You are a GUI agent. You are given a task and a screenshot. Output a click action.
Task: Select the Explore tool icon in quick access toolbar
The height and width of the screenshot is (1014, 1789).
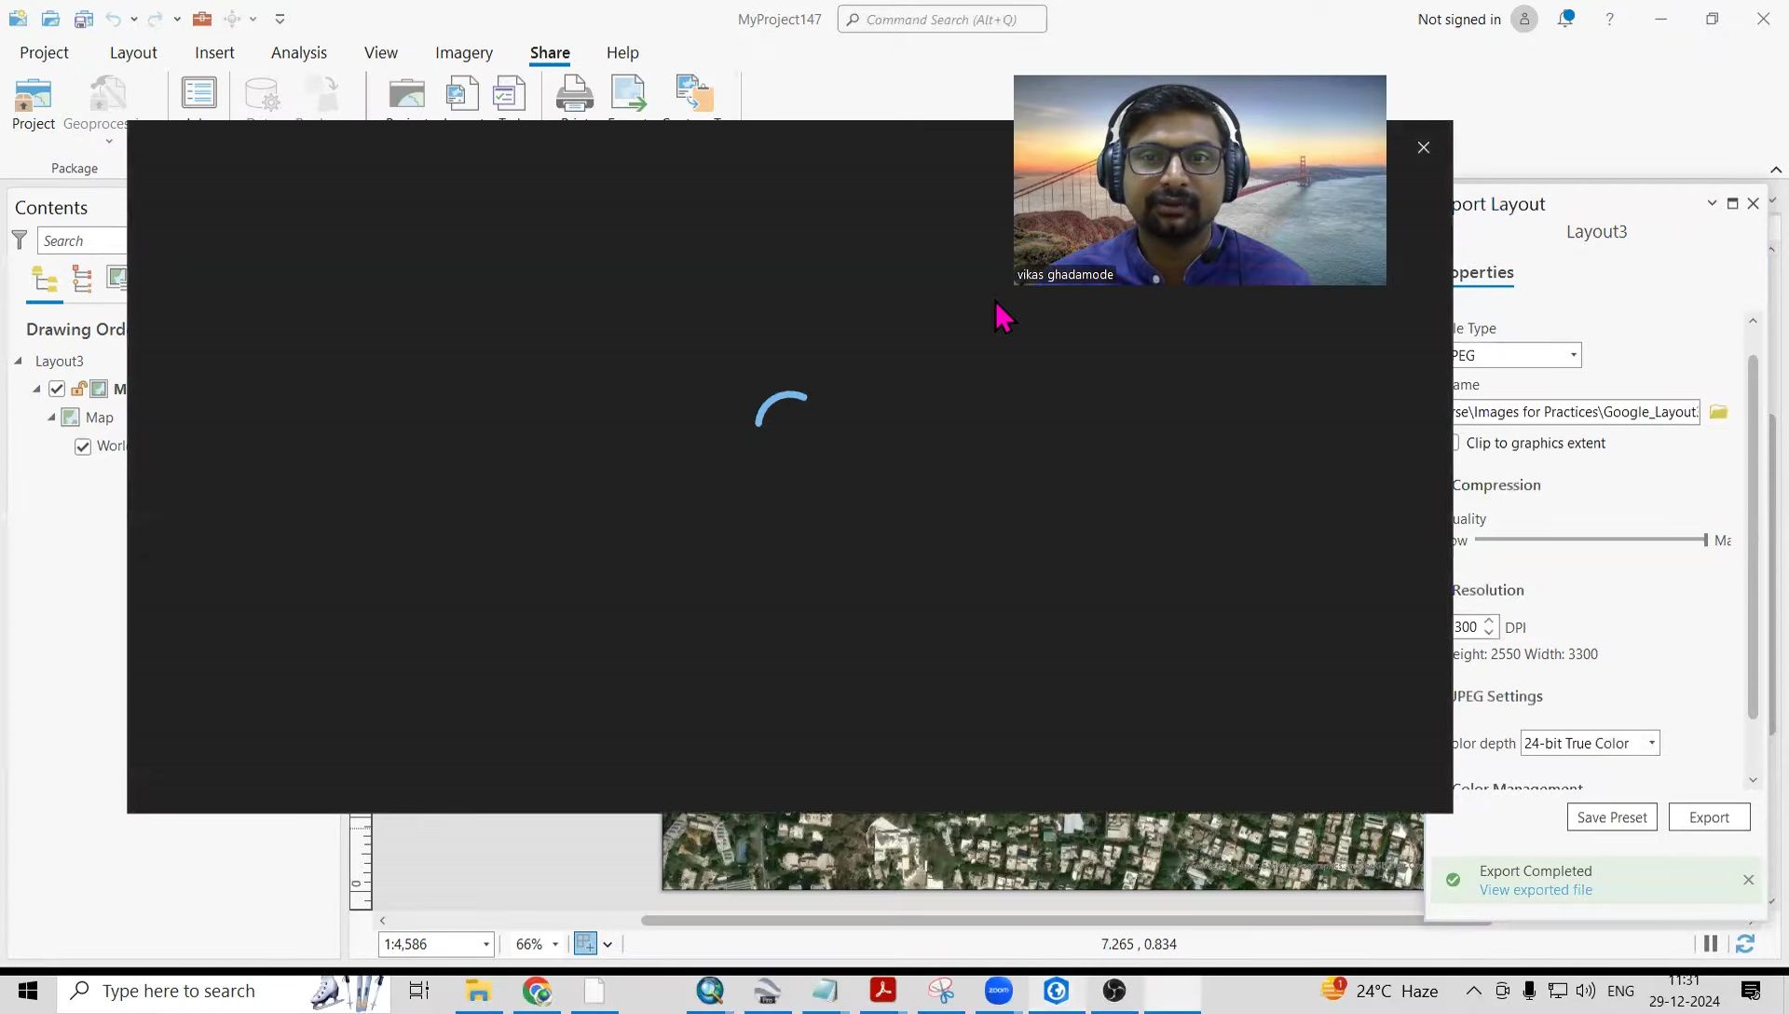(x=233, y=19)
